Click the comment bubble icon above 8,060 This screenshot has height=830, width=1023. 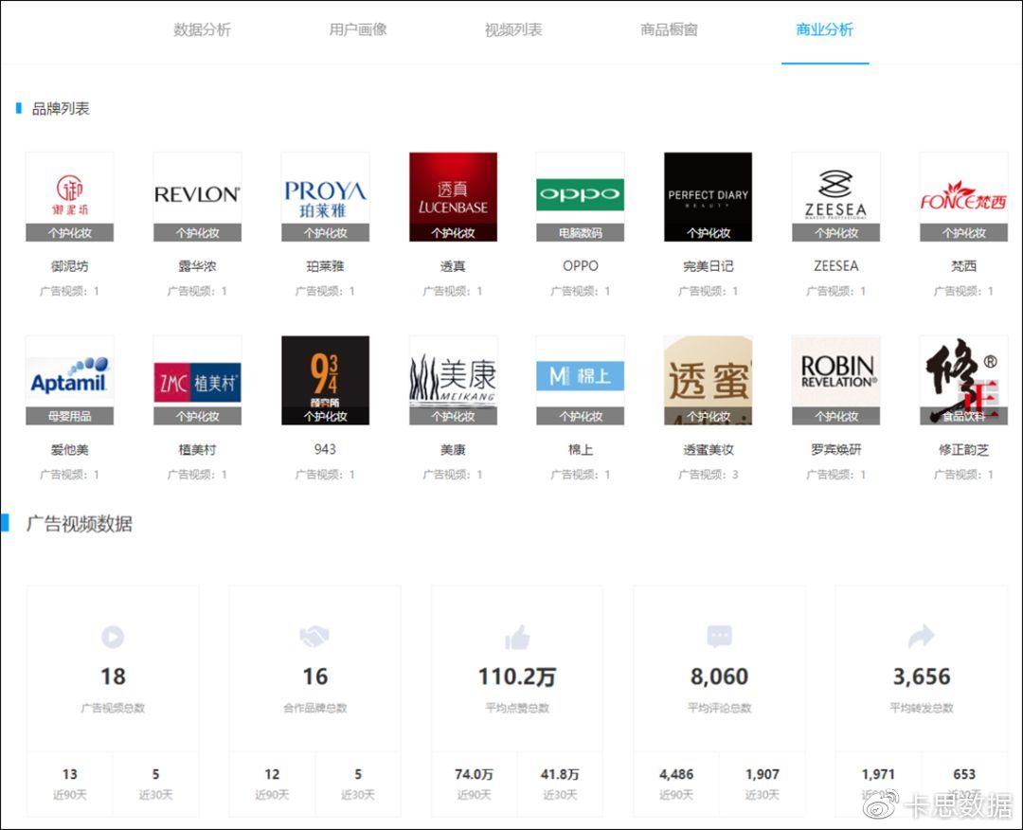719,637
